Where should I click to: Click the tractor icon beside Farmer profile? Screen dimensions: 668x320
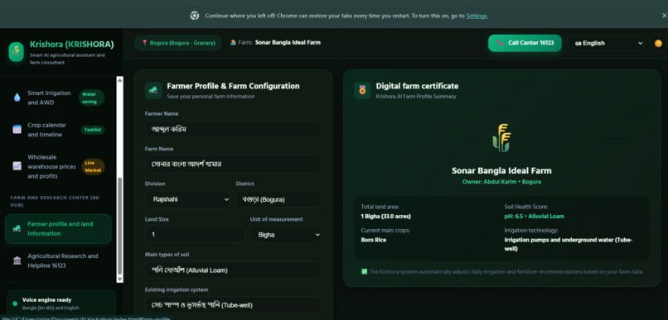coord(17,229)
